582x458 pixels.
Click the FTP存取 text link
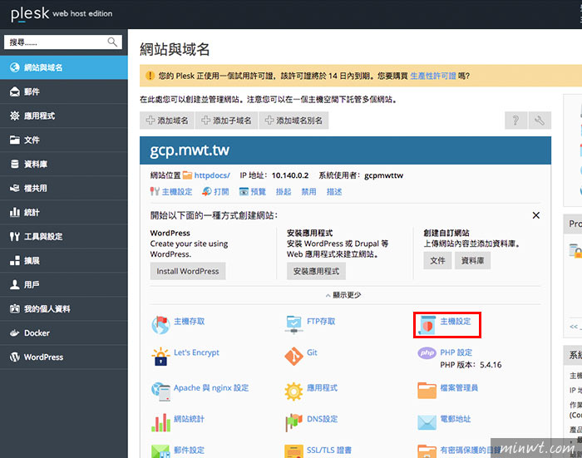[x=321, y=322]
